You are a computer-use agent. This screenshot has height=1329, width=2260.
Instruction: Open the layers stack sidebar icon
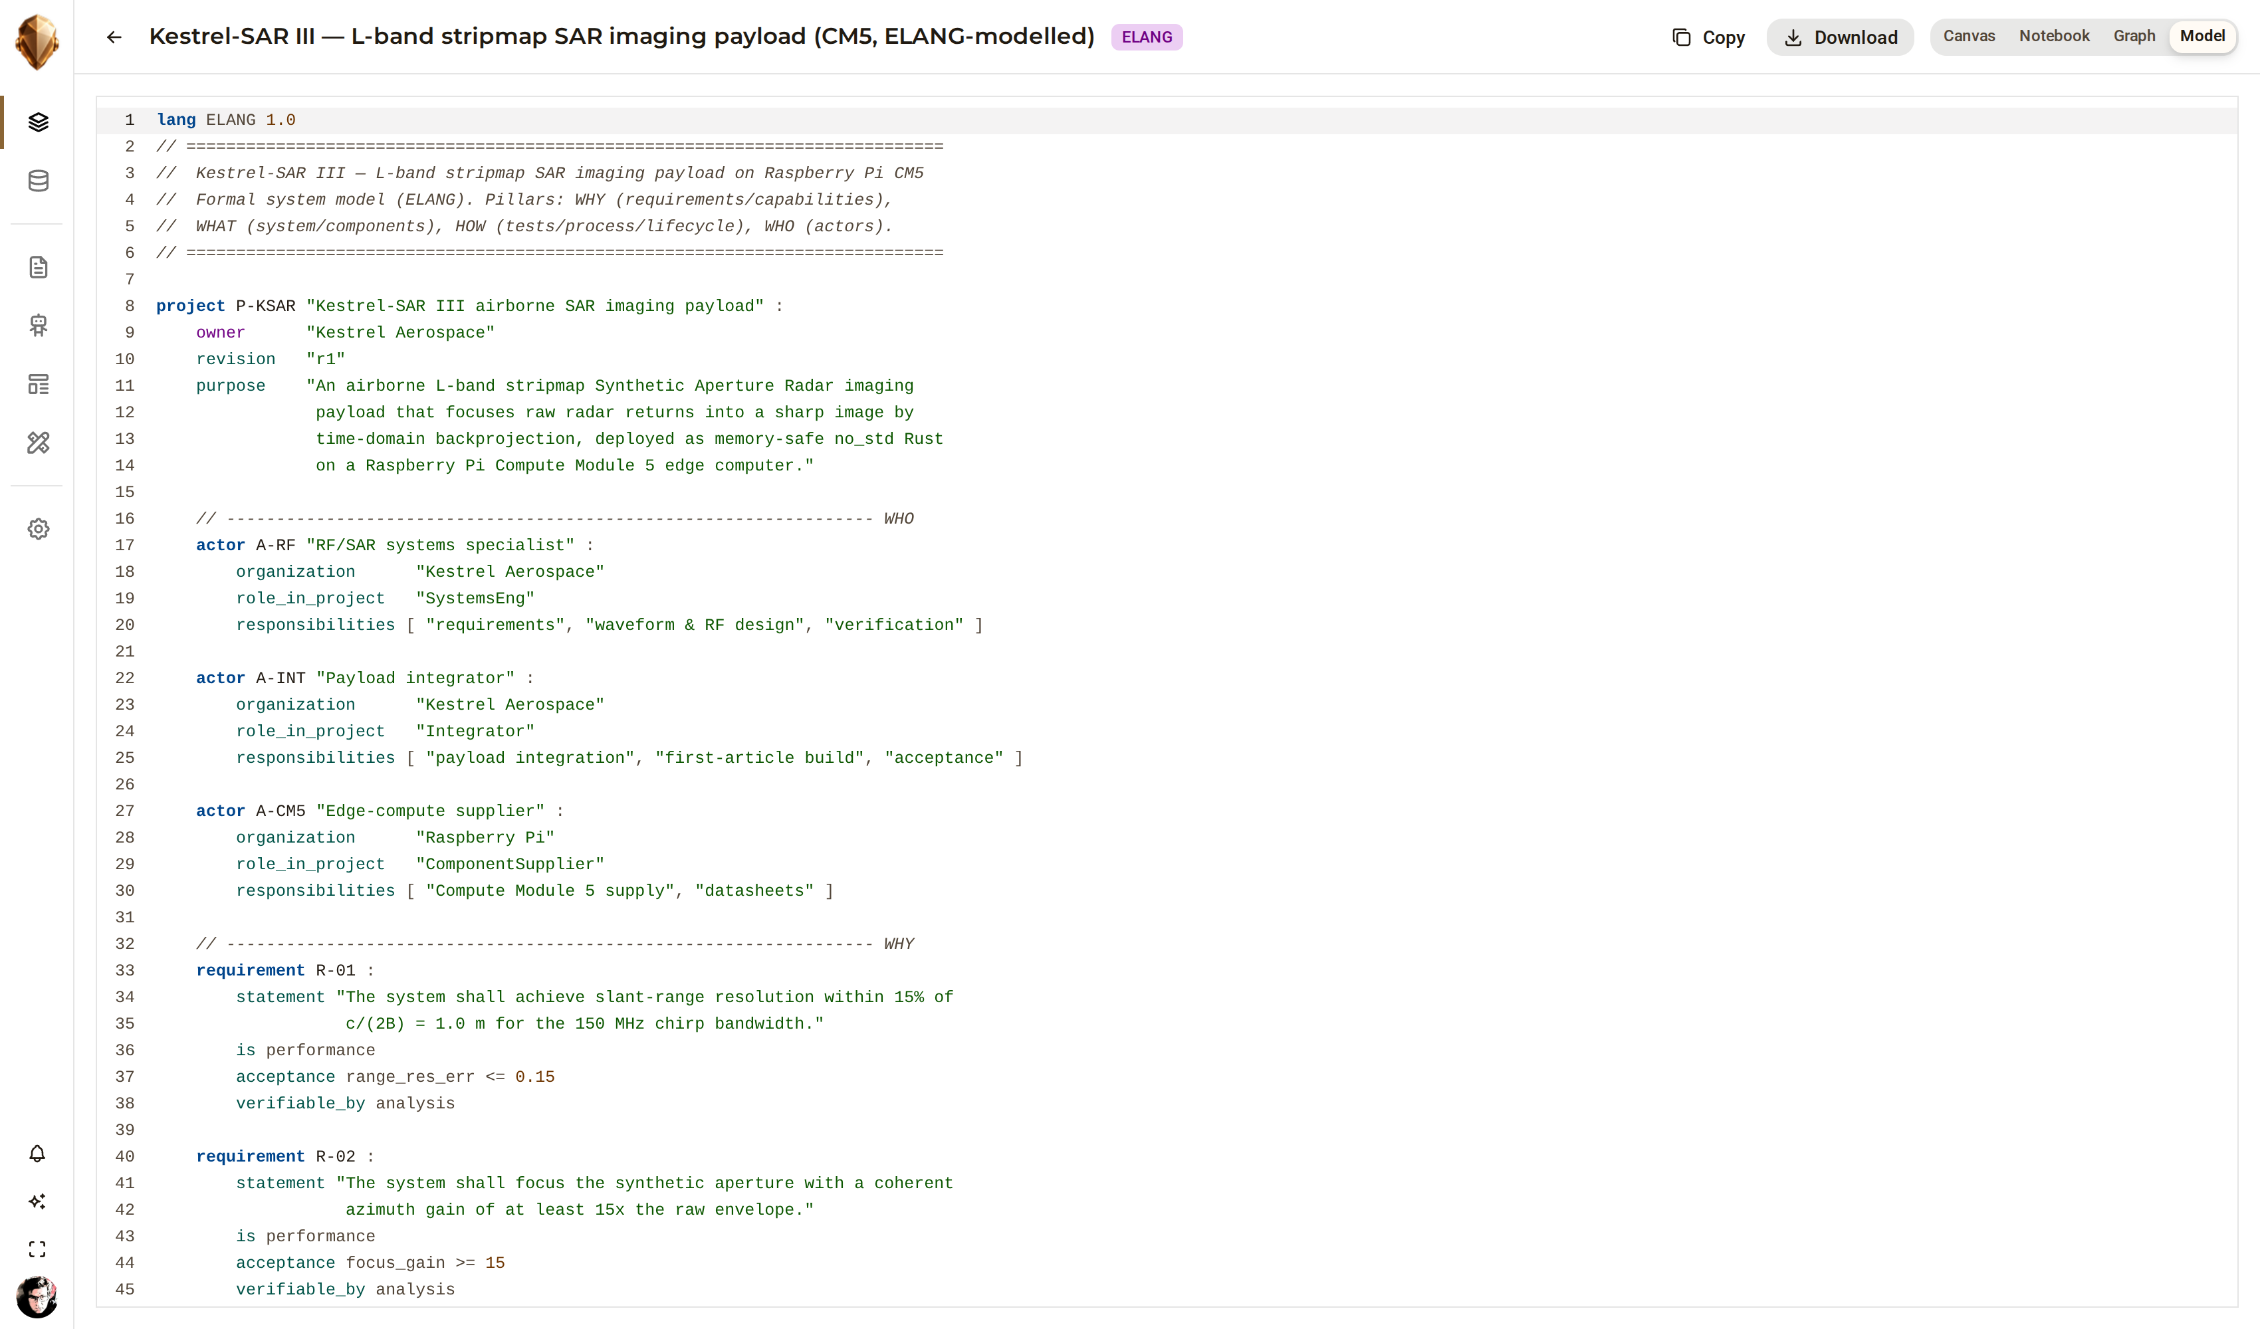38,122
